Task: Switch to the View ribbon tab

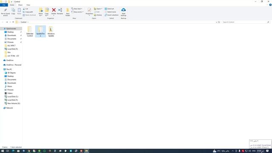Action: point(28,5)
